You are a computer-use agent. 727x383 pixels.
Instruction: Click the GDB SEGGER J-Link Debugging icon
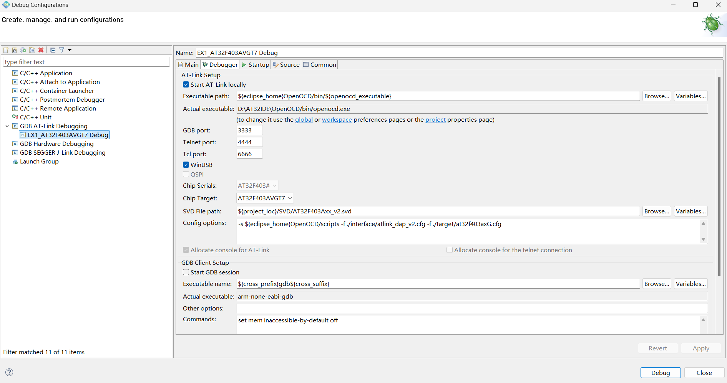(x=15, y=152)
